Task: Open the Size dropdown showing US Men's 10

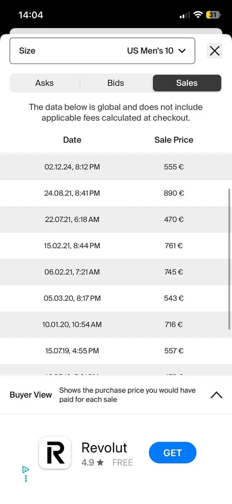Action: 102,51
